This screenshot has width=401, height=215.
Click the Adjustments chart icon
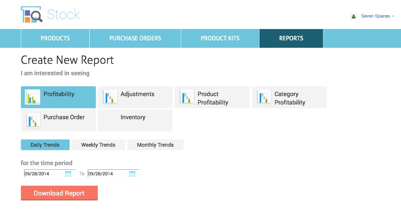coord(109,97)
